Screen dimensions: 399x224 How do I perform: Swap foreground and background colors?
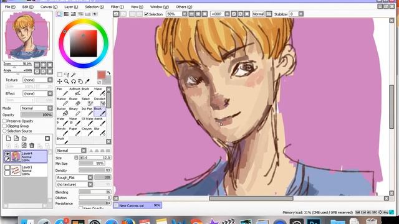(x=108, y=73)
